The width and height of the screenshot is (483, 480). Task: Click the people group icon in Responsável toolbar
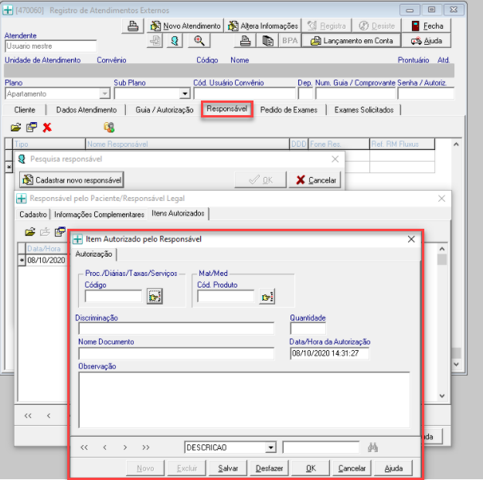coord(109,128)
